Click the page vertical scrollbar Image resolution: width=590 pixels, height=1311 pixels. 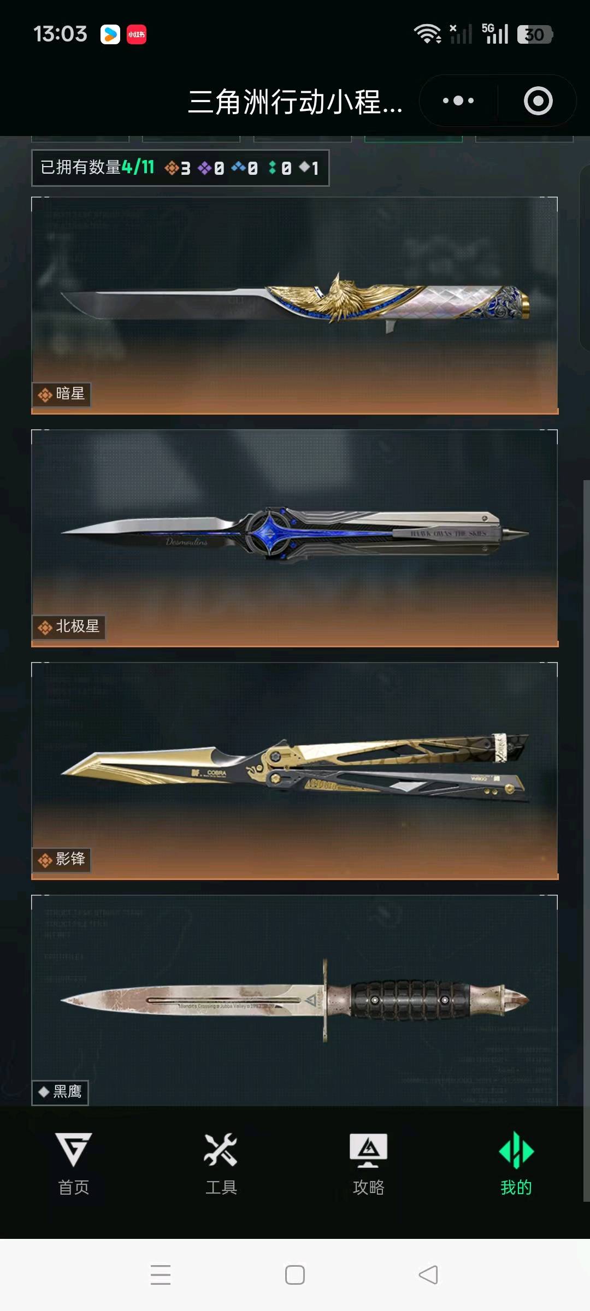point(586,841)
